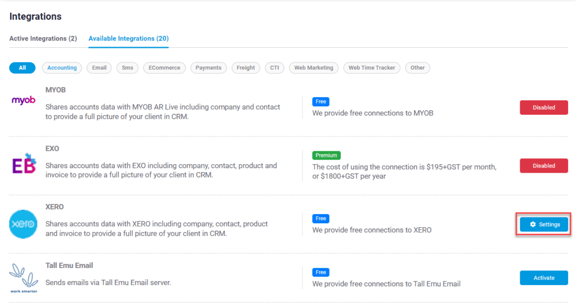
Task: Filter integrations by Web Time Tracker
Action: [372, 68]
